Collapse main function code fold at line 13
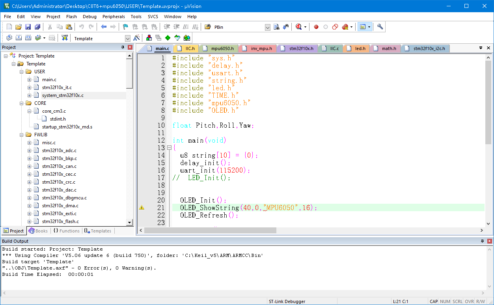Screen dimensions: 494x305 [169, 148]
